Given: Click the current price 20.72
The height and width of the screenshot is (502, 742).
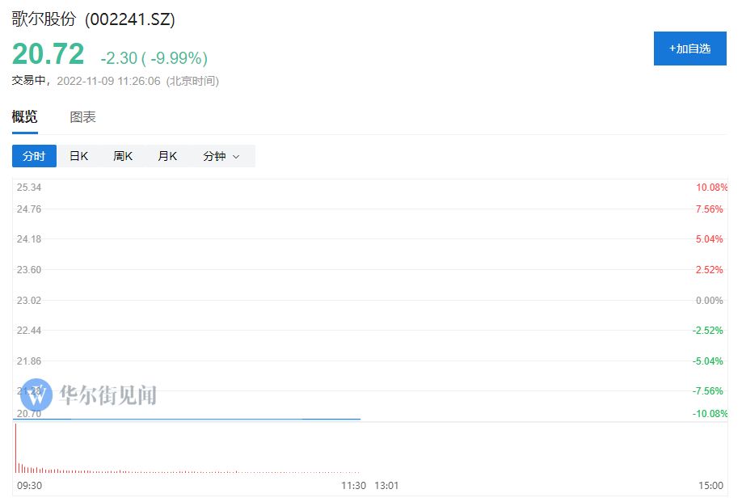Looking at the screenshot, I should (x=48, y=53).
